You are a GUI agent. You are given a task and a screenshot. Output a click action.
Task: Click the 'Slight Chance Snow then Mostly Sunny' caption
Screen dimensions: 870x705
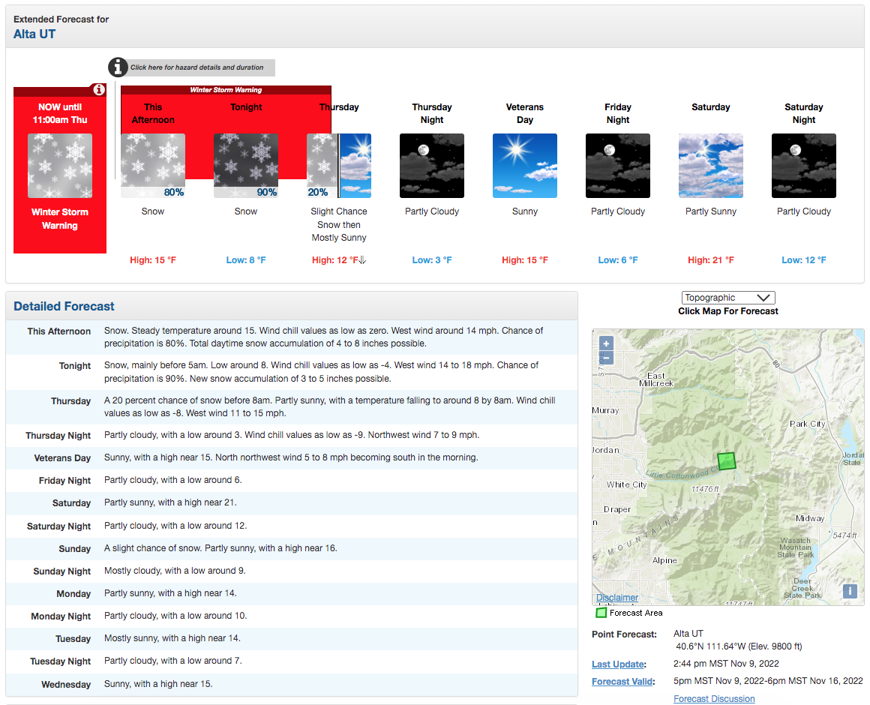[339, 225]
